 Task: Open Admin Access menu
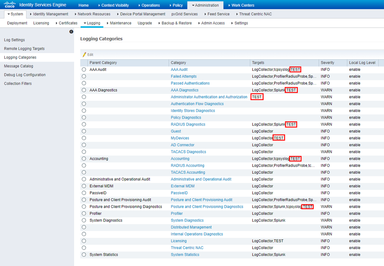coord(211,23)
